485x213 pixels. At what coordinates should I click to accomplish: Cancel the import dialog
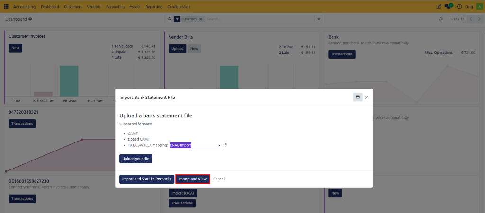tap(219, 179)
